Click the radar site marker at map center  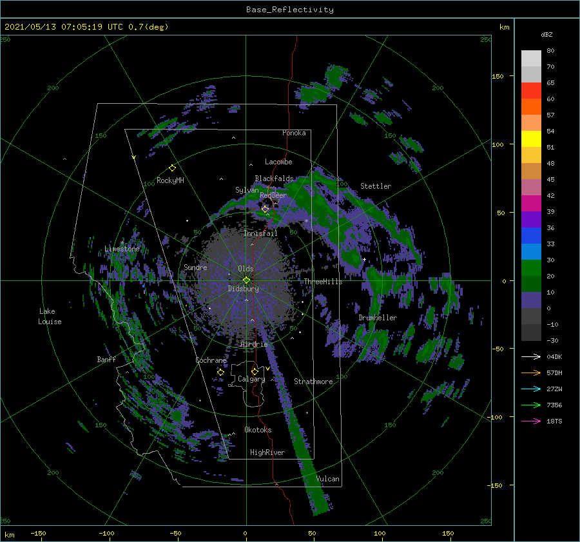tap(246, 280)
